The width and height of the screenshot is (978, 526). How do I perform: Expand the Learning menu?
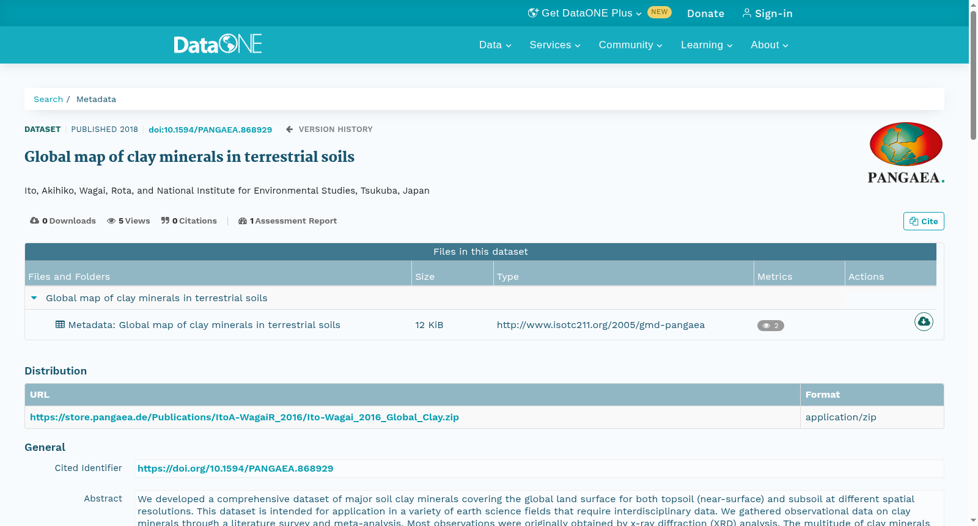(x=707, y=45)
